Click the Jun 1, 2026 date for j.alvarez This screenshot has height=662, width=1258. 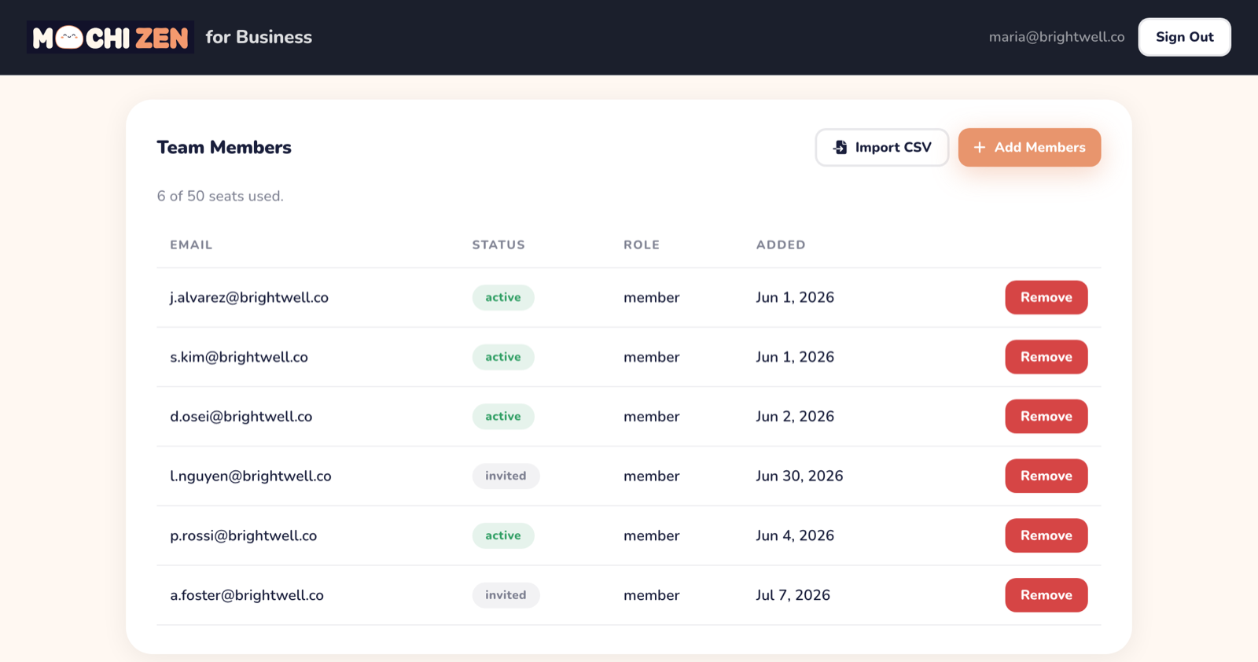(795, 297)
